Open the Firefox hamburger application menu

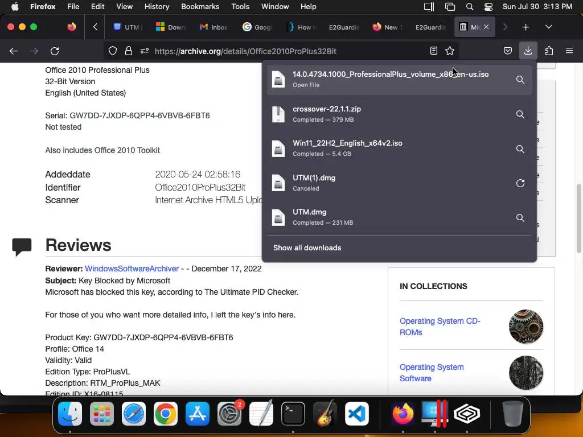[569, 51]
